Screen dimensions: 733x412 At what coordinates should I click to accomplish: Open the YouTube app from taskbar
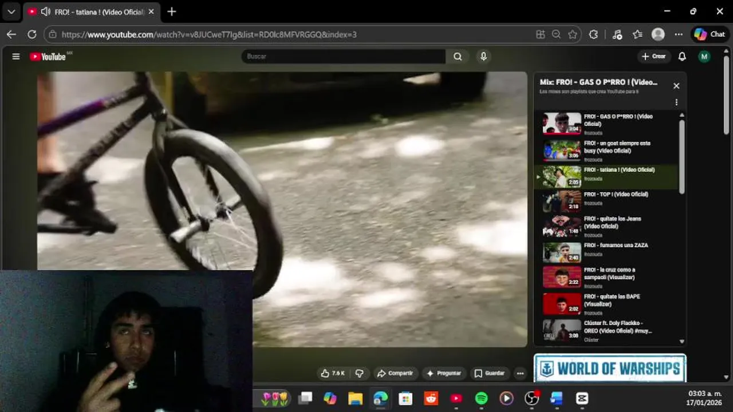pyautogui.click(x=456, y=398)
